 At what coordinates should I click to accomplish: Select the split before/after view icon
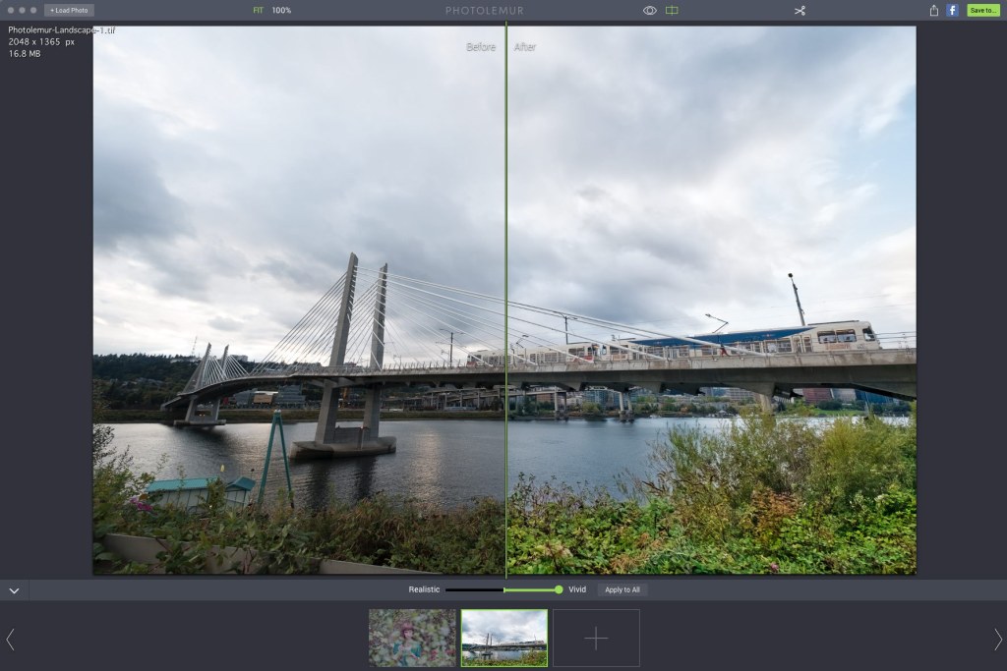[x=674, y=10]
